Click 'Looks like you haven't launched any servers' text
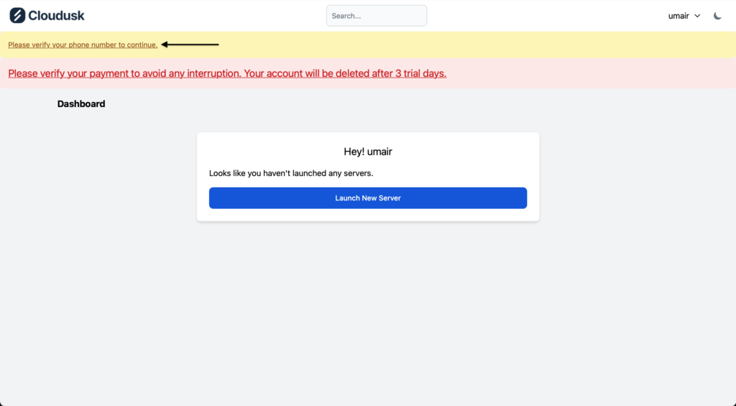 pos(291,173)
